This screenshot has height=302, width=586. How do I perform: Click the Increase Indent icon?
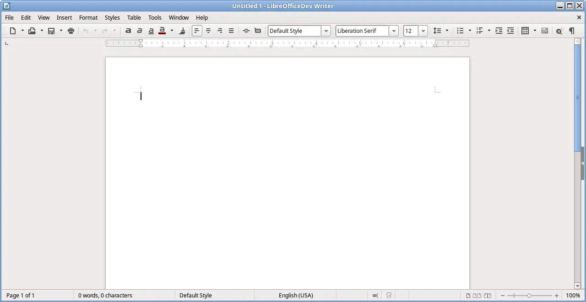499,31
